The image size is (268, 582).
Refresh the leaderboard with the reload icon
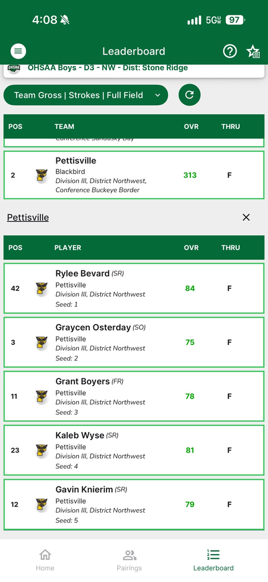click(189, 95)
